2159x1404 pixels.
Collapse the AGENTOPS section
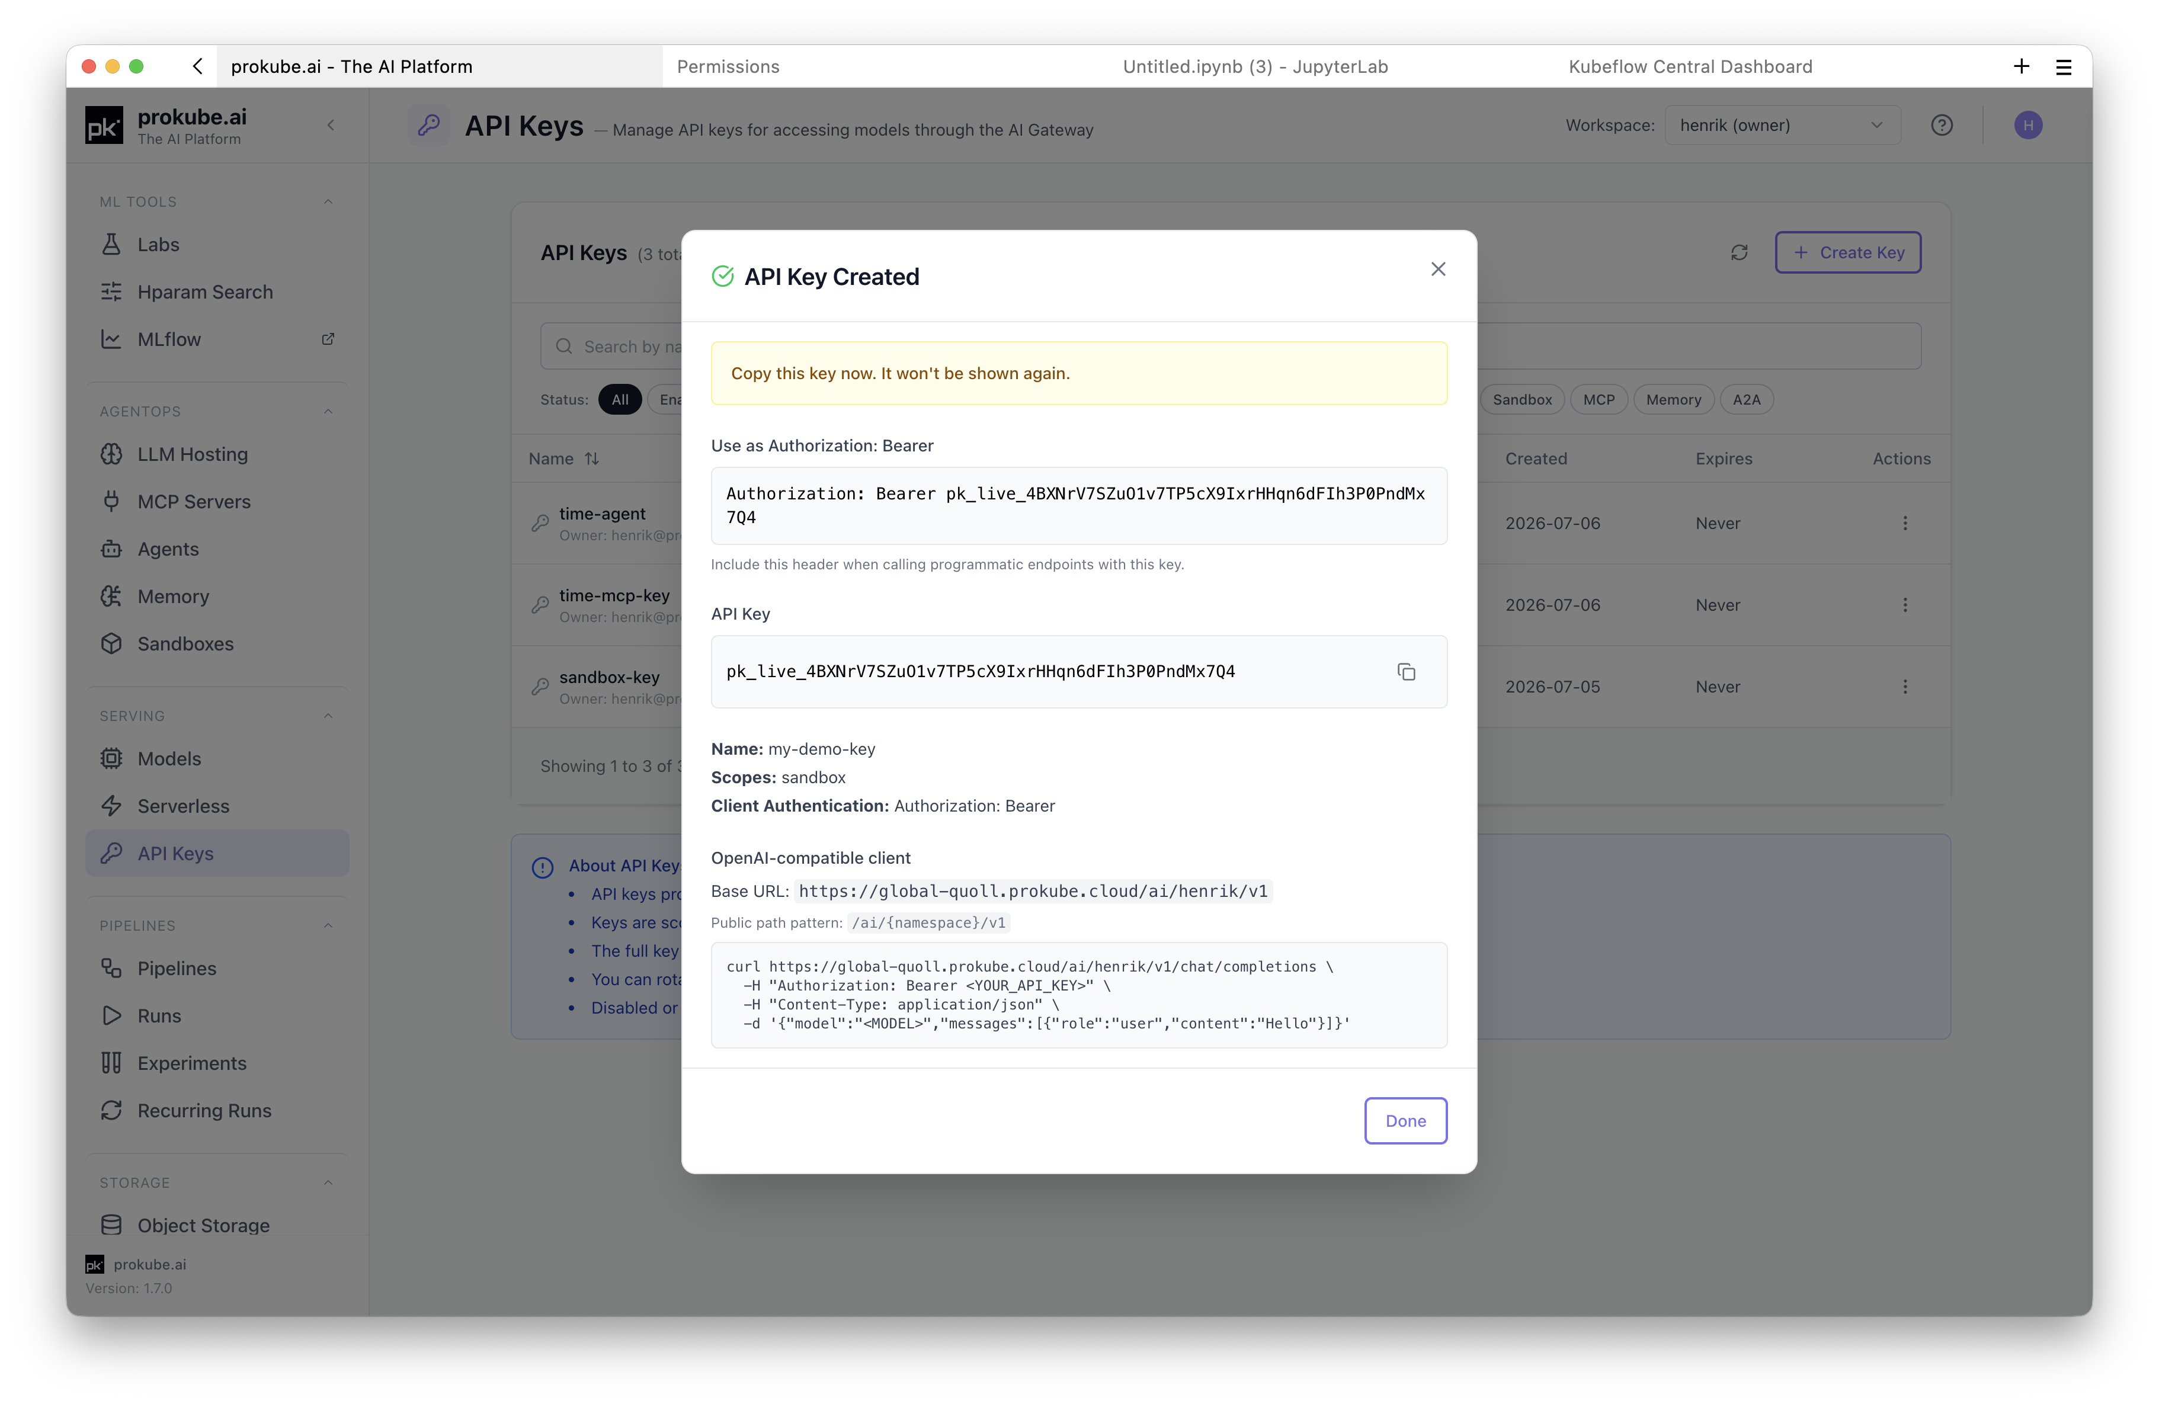coord(328,411)
